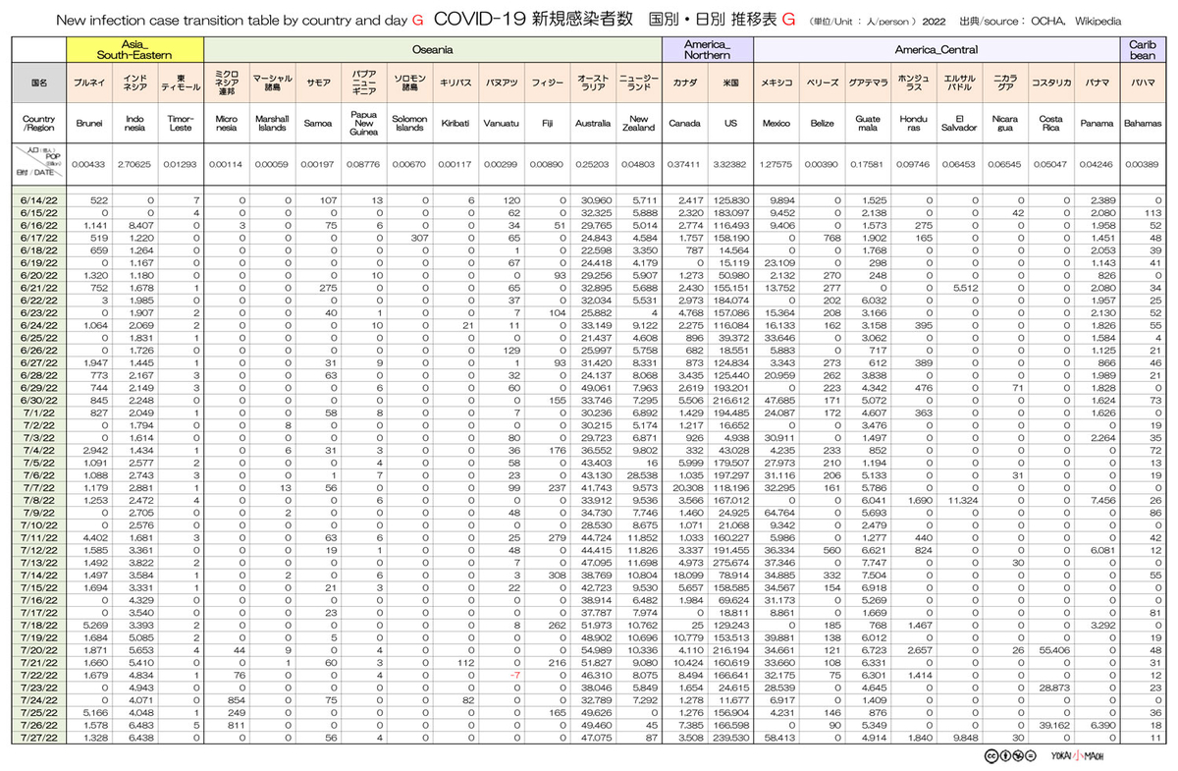Click the Papua New Guinea column header
This screenshot has height=771, width=1178.
[363, 125]
